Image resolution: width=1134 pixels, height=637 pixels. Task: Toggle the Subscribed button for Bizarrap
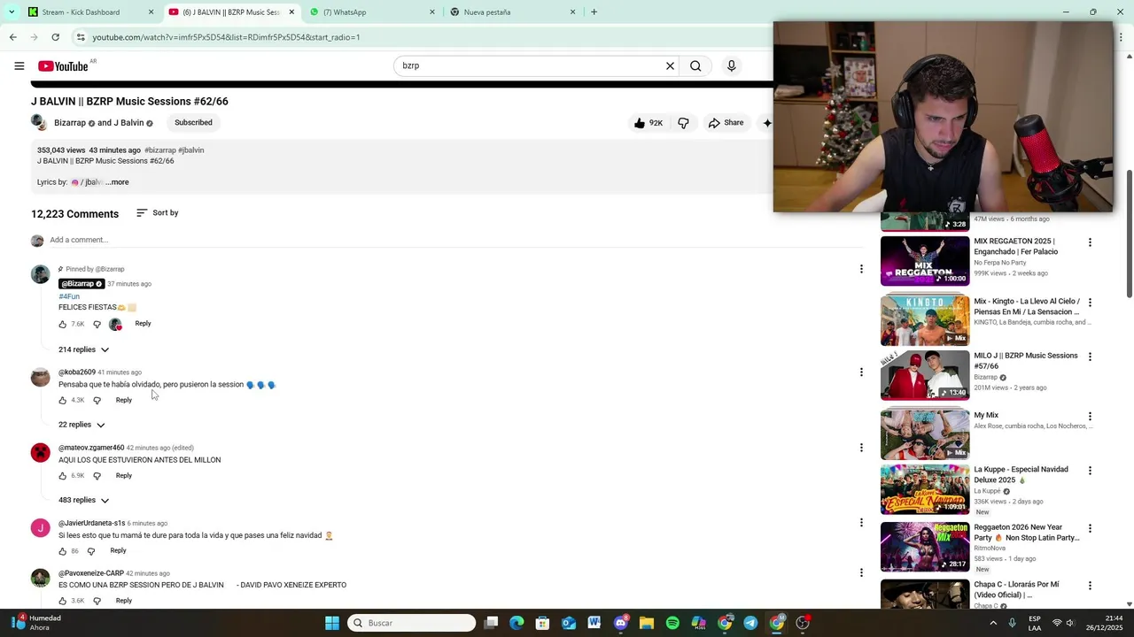coord(193,123)
